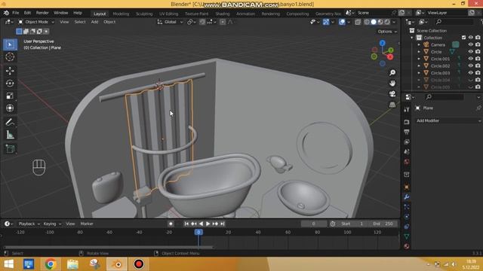The width and height of the screenshot is (483, 271).
Task: Click the Blender logo menu icon
Action: tap(6, 13)
